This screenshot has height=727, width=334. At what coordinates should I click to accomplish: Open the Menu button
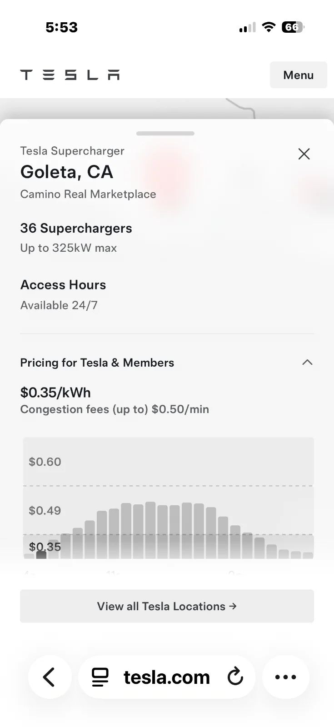[298, 75]
